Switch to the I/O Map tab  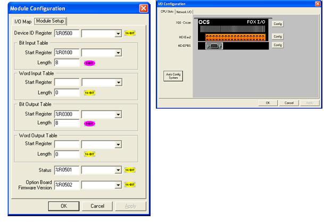(23, 21)
